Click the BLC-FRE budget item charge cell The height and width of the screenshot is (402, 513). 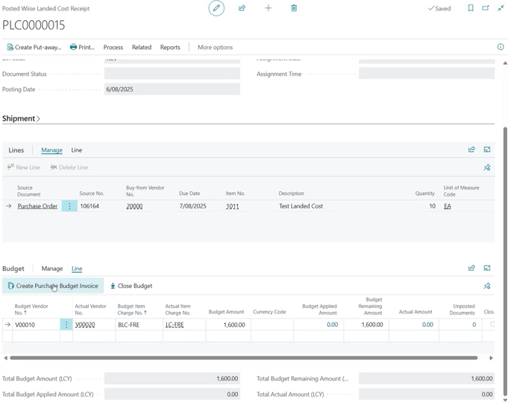[x=139, y=325]
